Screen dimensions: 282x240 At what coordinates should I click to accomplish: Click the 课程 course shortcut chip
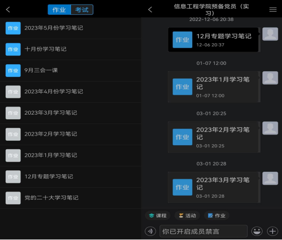pyautogui.click(x=158, y=216)
